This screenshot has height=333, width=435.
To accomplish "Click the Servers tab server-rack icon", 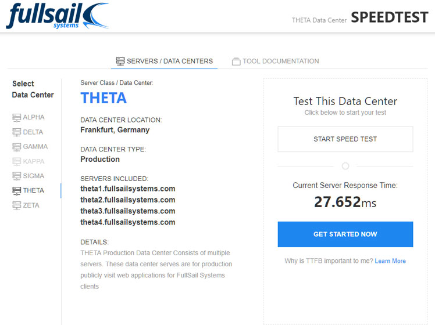I will pyautogui.click(x=120, y=61).
